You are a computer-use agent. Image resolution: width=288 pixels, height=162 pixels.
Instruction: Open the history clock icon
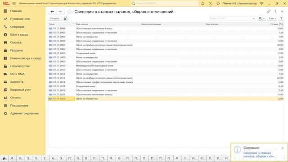point(211,4)
